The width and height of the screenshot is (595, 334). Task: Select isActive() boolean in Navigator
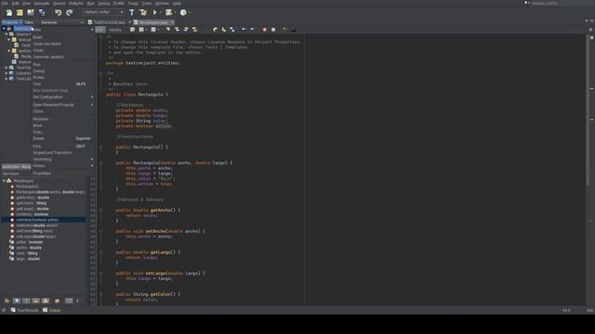point(33,214)
